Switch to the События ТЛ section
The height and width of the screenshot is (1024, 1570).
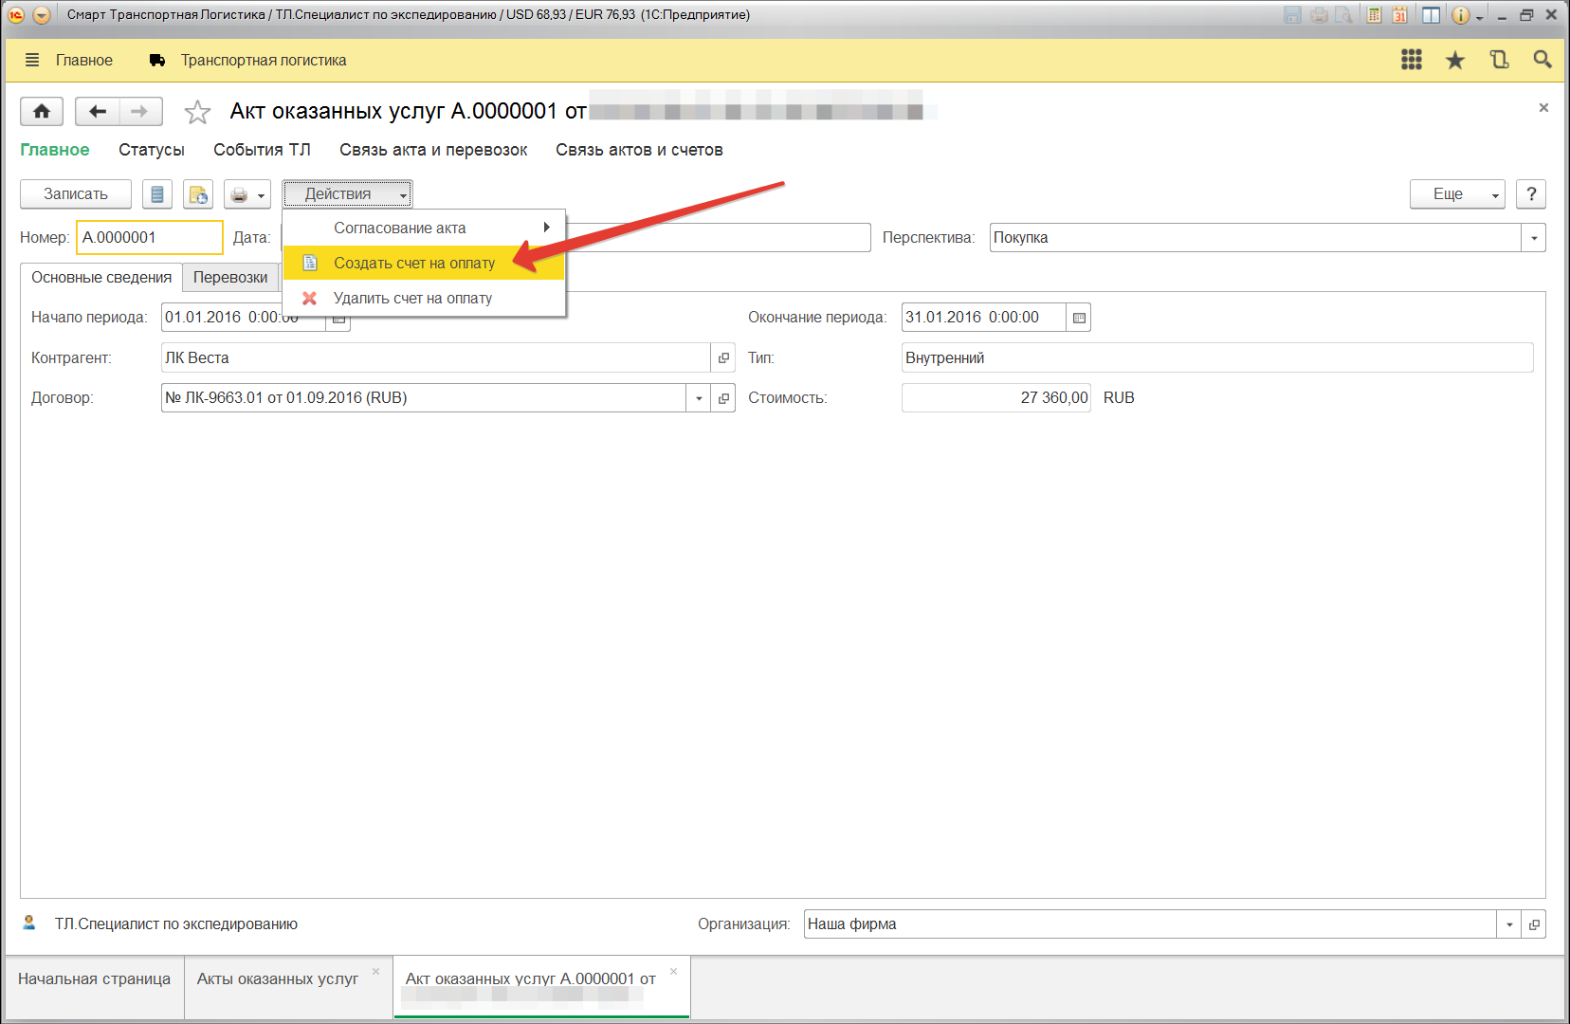pos(262,150)
